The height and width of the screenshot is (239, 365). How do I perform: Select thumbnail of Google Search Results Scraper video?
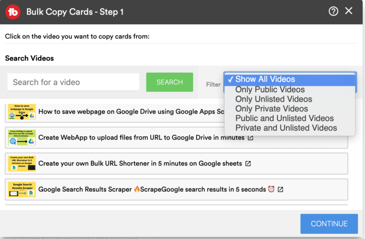click(22, 190)
